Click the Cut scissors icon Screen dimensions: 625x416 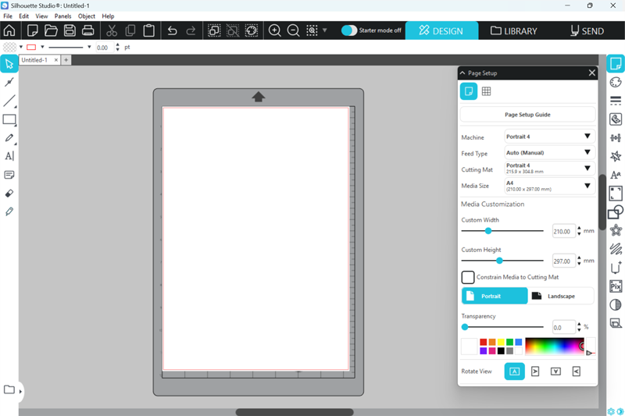[112, 30]
